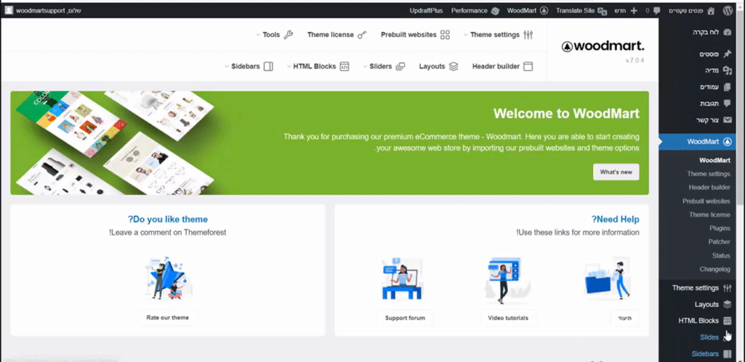Screen dimensions: 745x362
Task: Click the WordPress logo in admin bar
Action: (727, 10)
